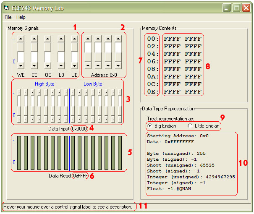Click the LB control signal label

point(61,75)
